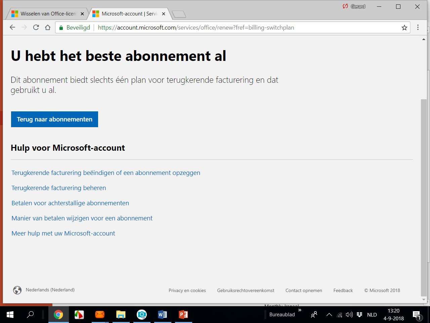The height and width of the screenshot is (323, 430).
Task: Close the 'Microsoft-account | Services' tab
Action: click(x=164, y=14)
